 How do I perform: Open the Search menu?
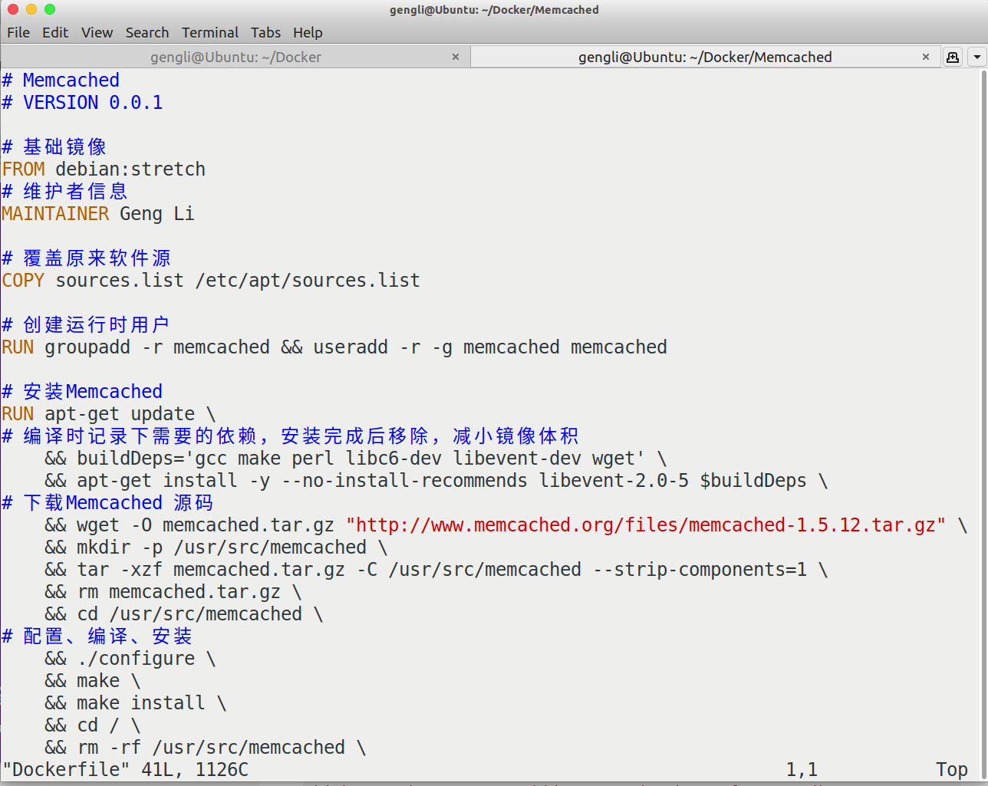pyautogui.click(x=147, y=32)
